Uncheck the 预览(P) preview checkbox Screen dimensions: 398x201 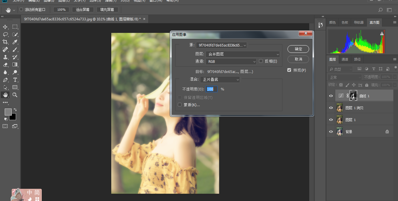coord(289,70)
